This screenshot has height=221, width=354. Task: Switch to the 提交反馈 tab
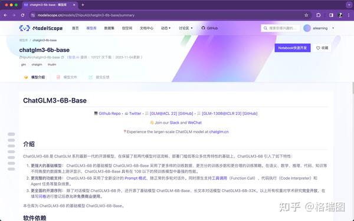coord(99,77)
